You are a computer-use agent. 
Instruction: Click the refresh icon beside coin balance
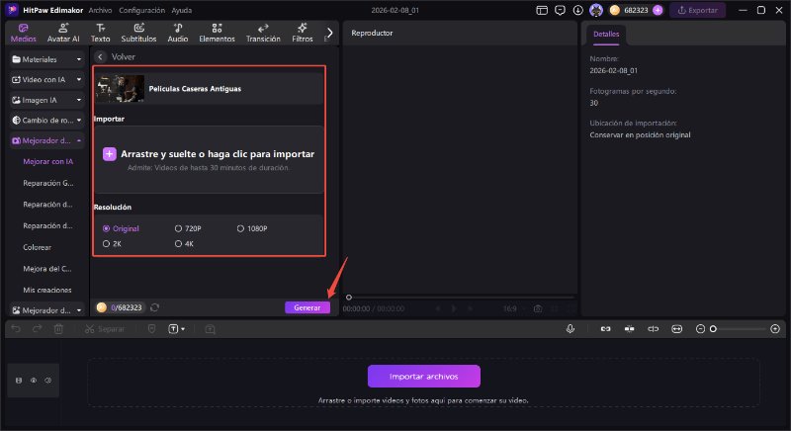[155, 307]
